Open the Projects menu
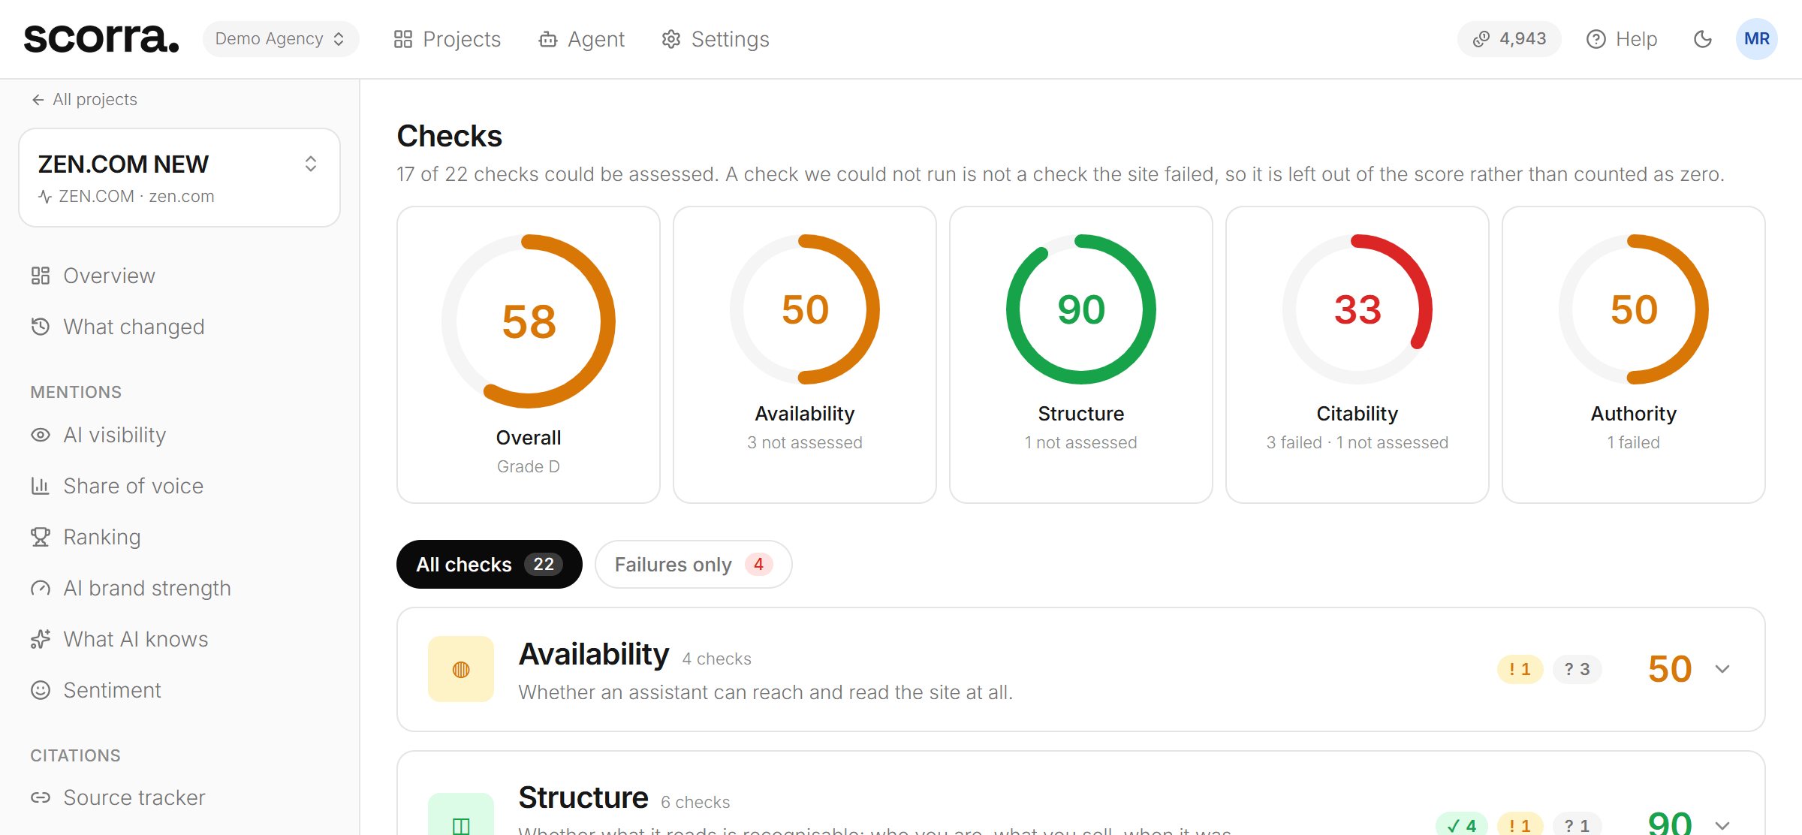The image size is (1802, 835). [447, 39]
